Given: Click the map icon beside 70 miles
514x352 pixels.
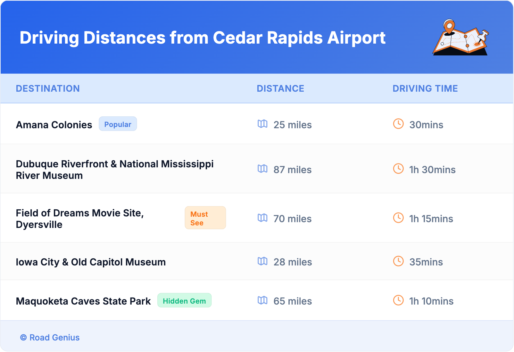Looking at the screenshot, I should coord(262,218).
